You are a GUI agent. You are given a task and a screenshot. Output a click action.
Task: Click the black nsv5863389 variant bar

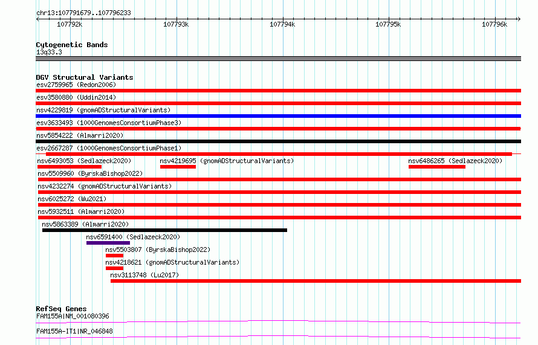coord(164,230)
